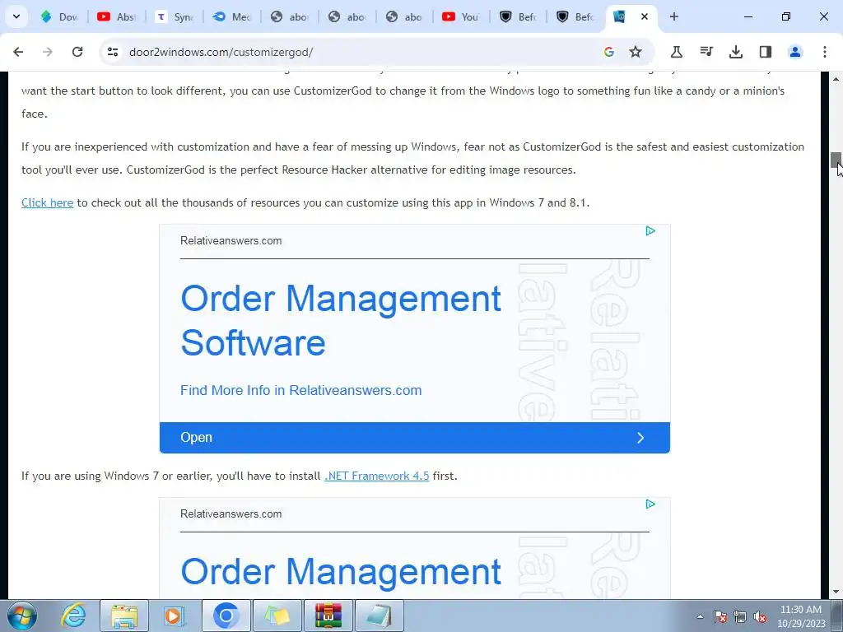Click the page vertical scrollbar thumb

tap(836, 160)
